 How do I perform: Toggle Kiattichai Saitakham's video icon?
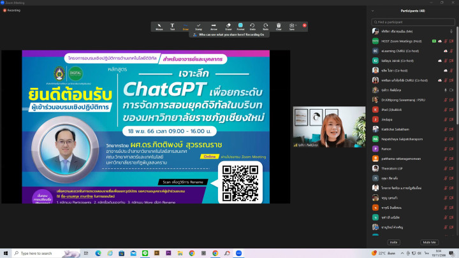[451, 129]
